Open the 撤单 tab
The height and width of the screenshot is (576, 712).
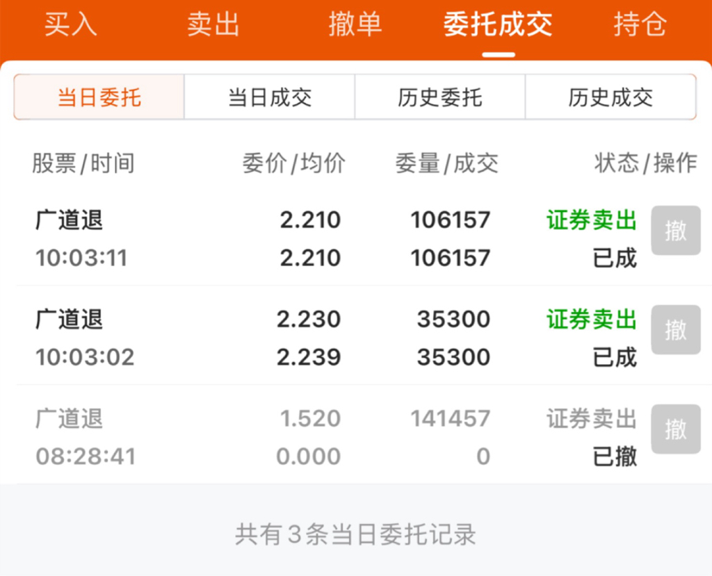355,24
